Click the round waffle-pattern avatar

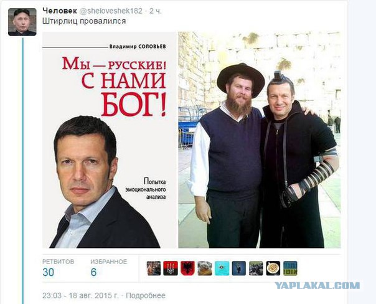coord(273,268)
